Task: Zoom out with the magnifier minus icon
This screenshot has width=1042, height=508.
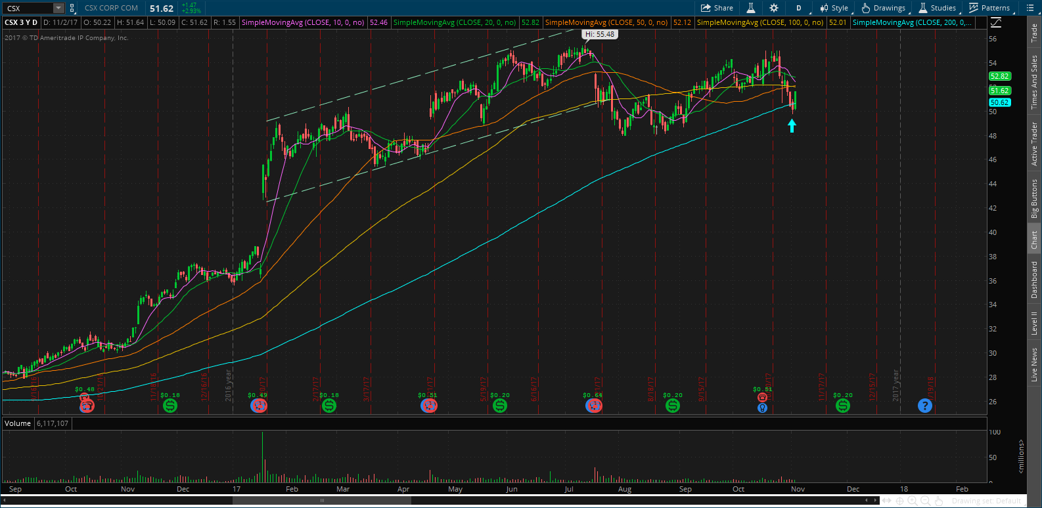Action: click(x=926, y=501)
